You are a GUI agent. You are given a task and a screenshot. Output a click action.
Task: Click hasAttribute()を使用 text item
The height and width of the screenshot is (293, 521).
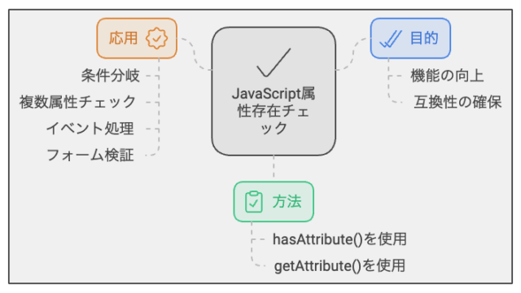point(339,239)
